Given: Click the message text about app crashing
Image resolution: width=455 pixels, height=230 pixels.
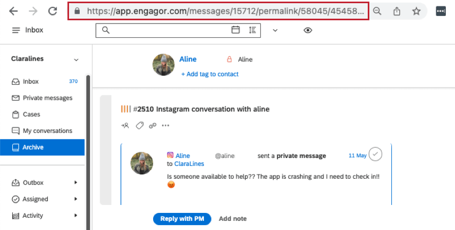Looking at the screenshot, I should 274,177.
